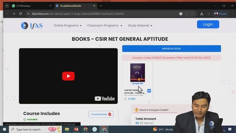Expand Classroom Programs menu
This screenshot has height=133, width=236.
coord(105,25)
